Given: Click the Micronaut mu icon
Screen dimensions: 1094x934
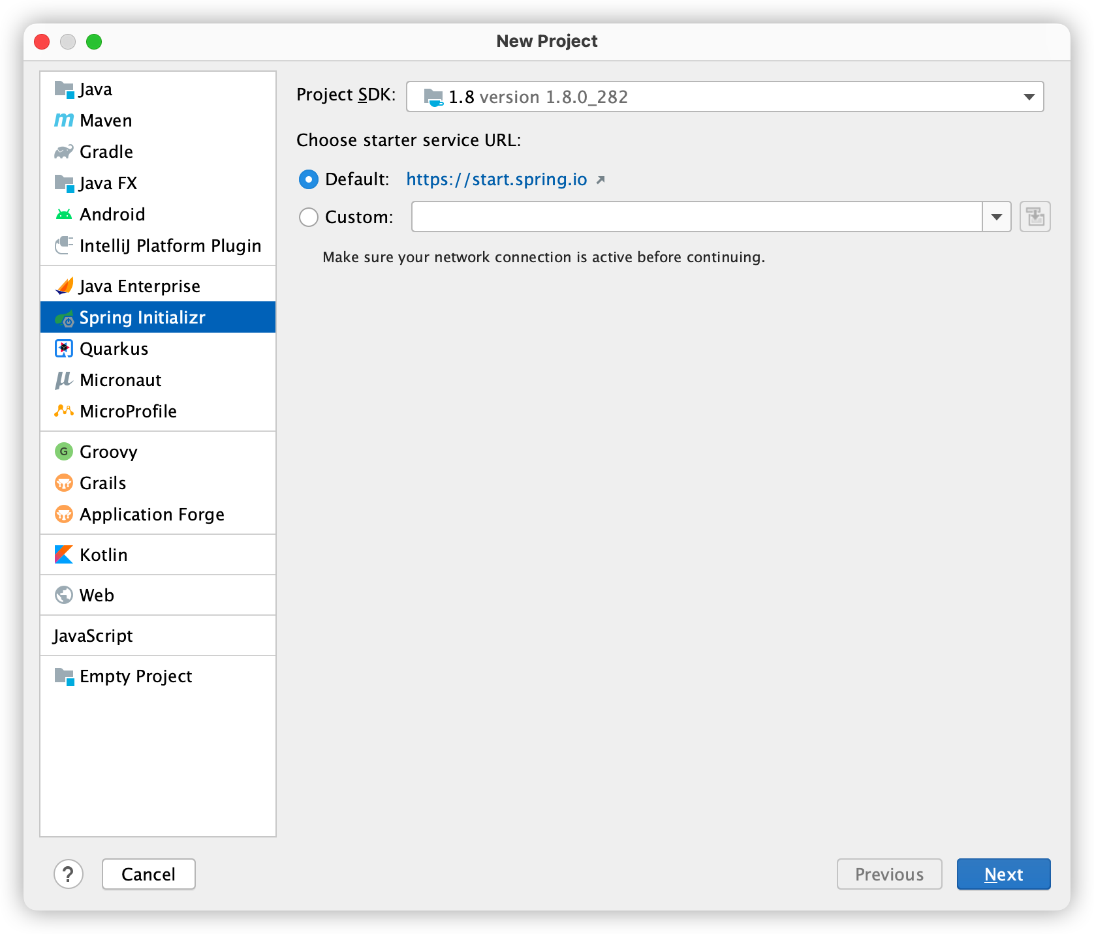Looking at the screenshot, I should pos(64,380).
